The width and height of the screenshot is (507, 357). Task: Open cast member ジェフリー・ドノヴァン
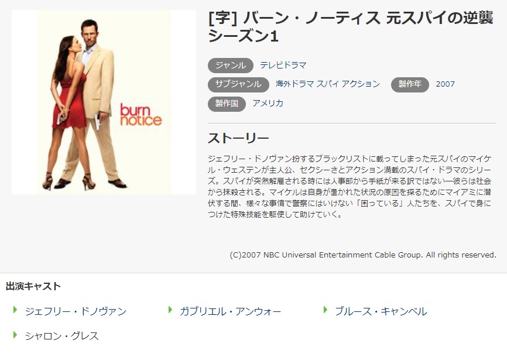coord(76,311)
